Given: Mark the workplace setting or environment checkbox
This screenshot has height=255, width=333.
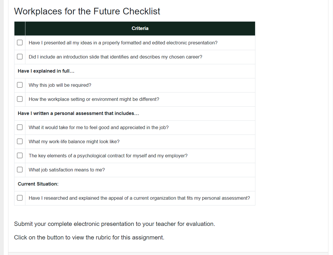Looking at the screenshot, I should pyautogui.click(x=20, y=99).
